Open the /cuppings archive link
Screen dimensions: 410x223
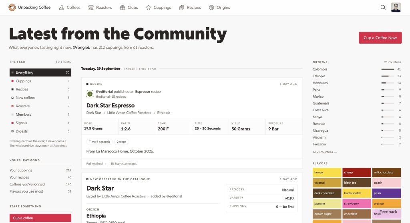(x=60, y=146)
